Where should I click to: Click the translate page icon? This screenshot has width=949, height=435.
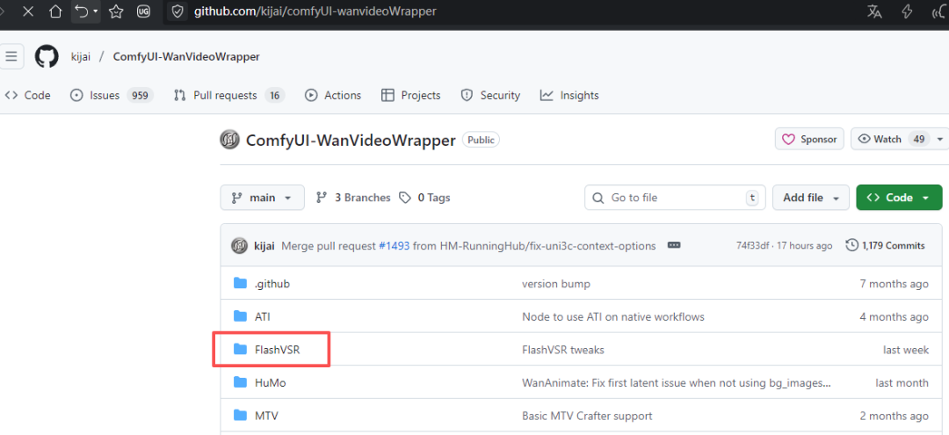874,11
